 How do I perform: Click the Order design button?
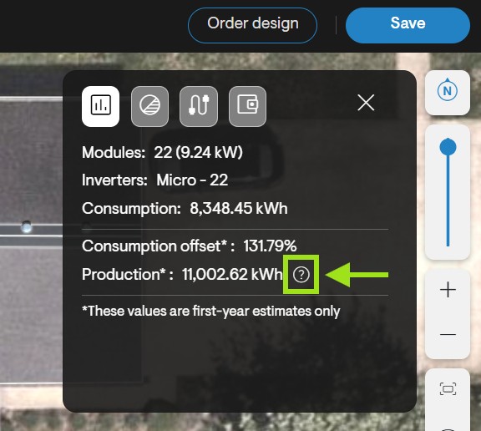pyautogui.click(x=252, y=25)
